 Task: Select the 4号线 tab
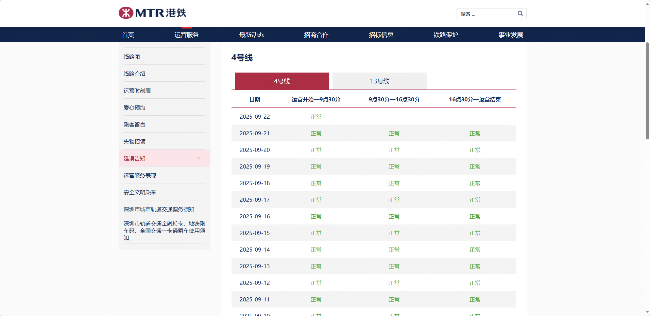pyautogui.click(x=281, y=81)
